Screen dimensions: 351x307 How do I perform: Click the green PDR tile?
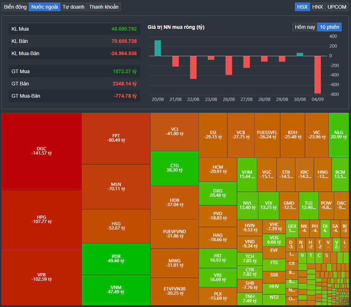(116, 259)
